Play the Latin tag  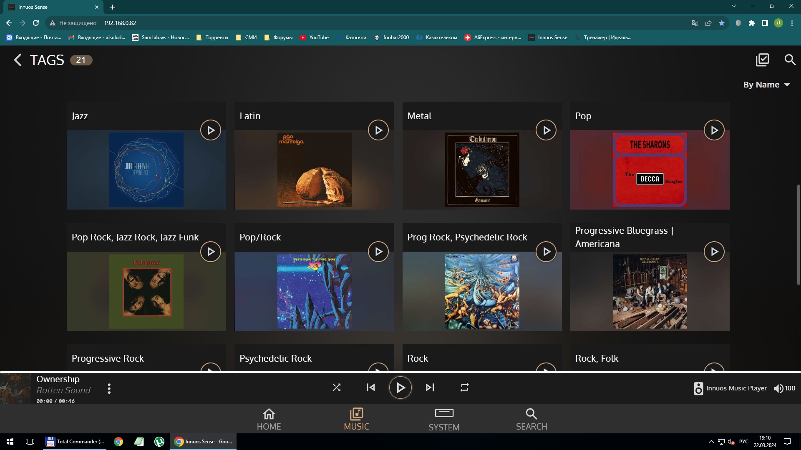(378, 130)
